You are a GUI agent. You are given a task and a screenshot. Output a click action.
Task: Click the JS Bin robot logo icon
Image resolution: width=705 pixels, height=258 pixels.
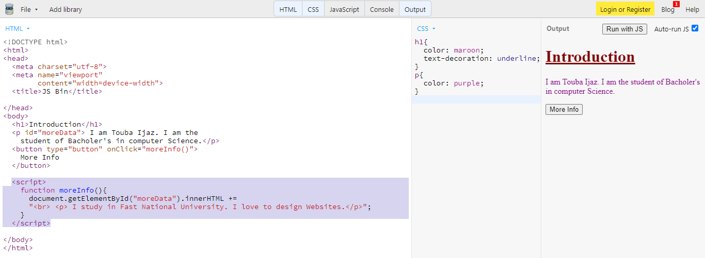click(x=9, y=9)
